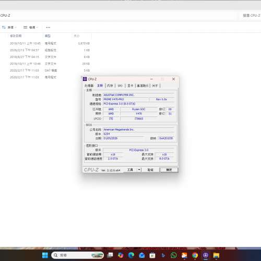Open the three-dot more options menu

[48, 27]
